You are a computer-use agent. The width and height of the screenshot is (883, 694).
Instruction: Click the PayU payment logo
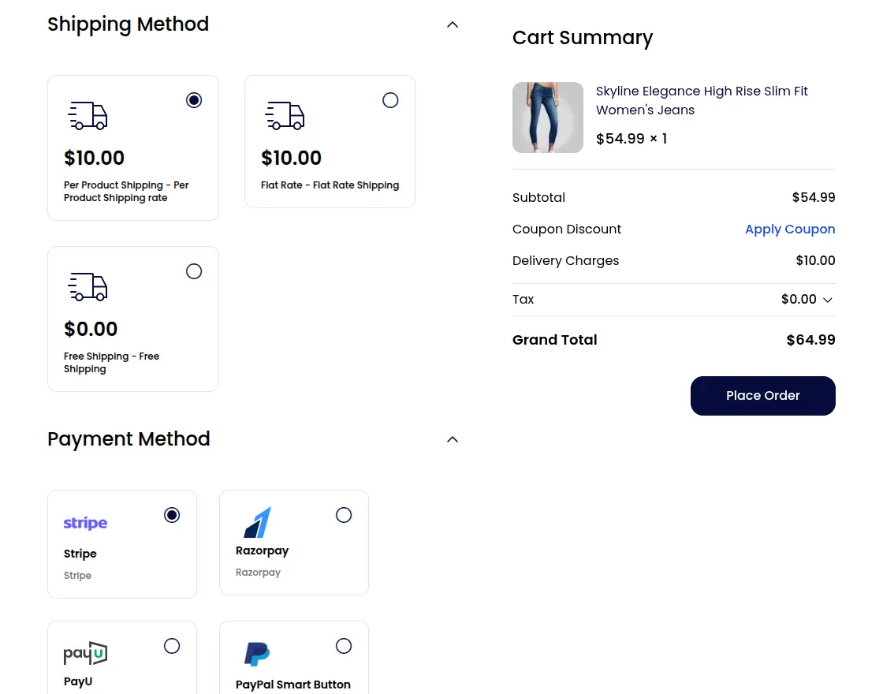84,654
